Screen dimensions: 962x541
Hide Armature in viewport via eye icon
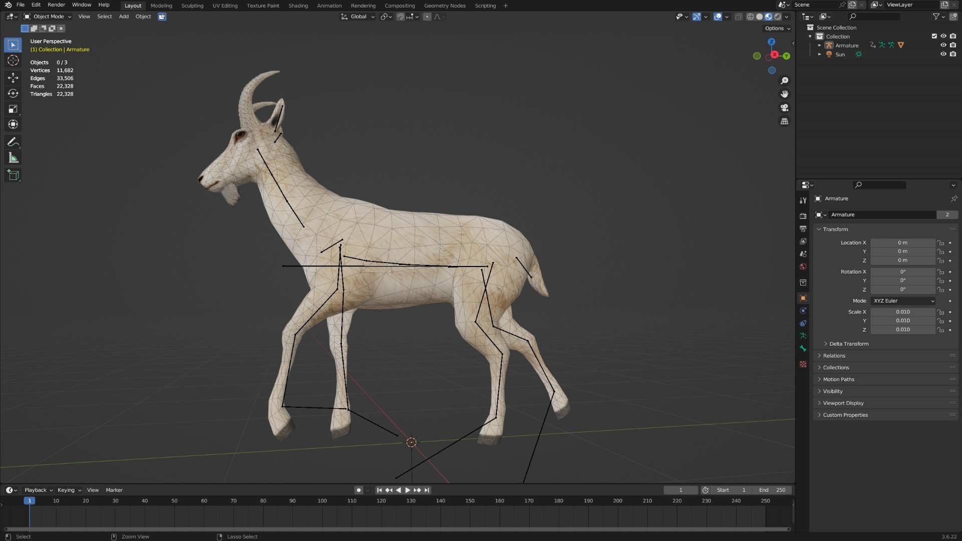[x=943, y=45]
